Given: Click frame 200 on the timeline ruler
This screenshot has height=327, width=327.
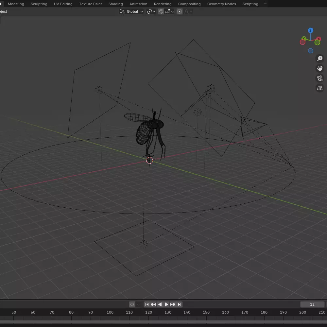Looking at the screenshot, I should click(x=302, y=312).
